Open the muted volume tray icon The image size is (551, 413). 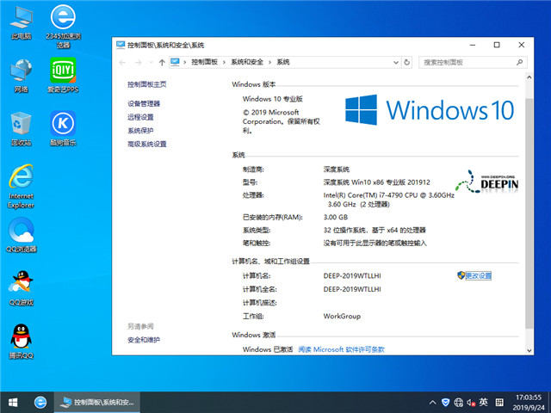pyautogui.click(x=471, y=402)
